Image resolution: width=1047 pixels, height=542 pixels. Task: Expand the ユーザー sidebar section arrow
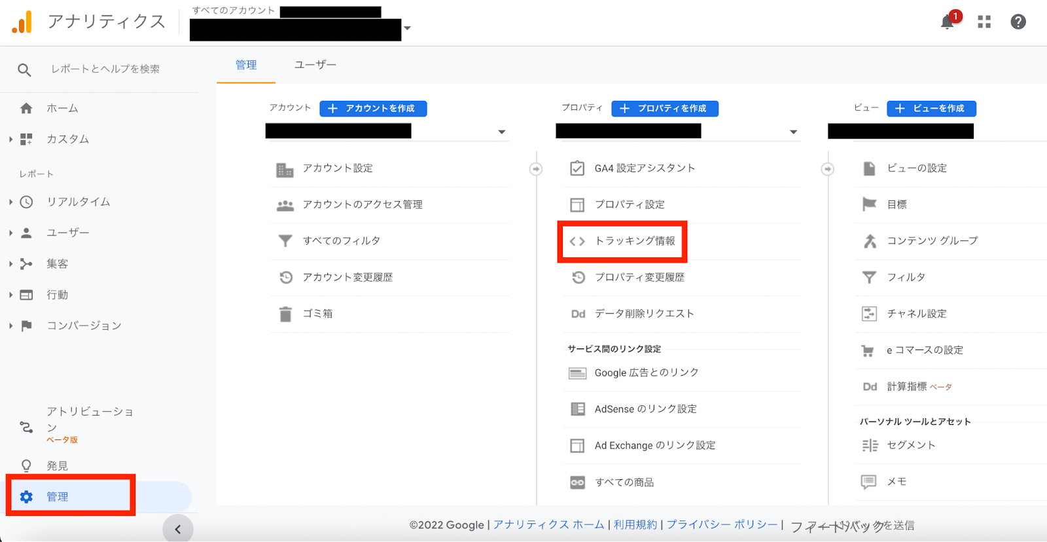(10, 232)
